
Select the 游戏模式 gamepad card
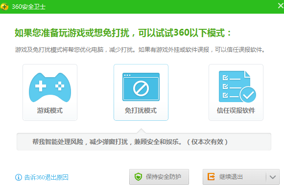pyautogui.click(x=50, y=92)
